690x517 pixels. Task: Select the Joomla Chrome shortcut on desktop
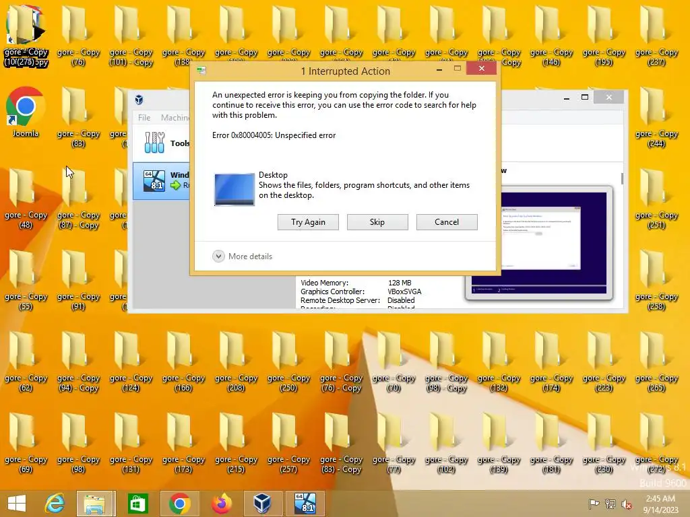click(x=25, y=112)
